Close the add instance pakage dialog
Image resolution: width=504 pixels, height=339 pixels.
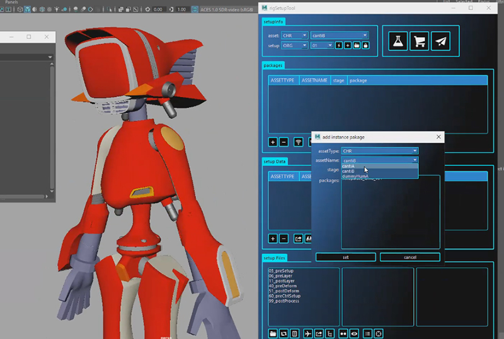[x=438, y=137]
